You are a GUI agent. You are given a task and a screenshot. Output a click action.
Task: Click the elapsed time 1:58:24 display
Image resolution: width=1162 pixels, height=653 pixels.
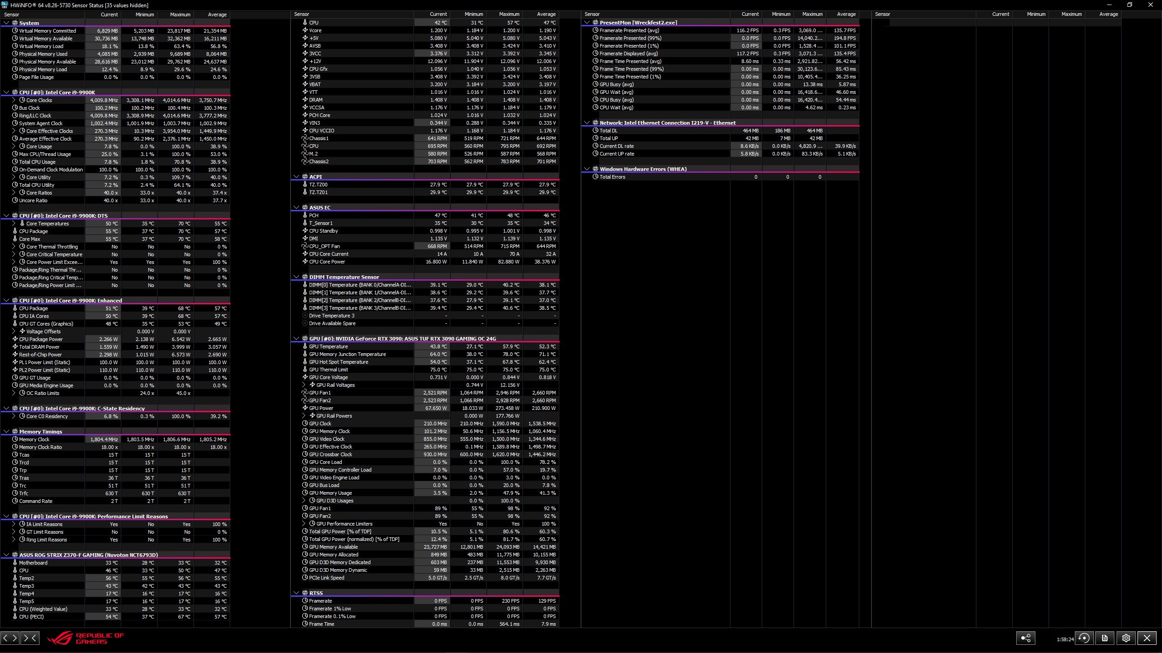1065,639
